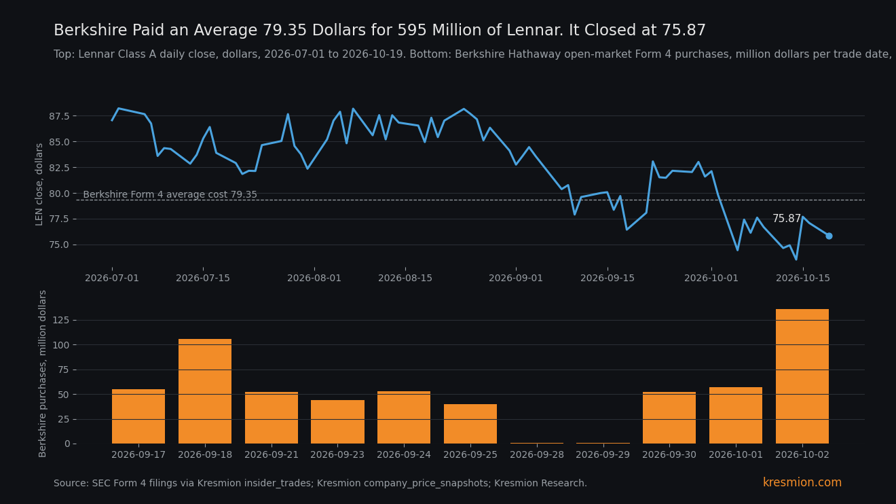Click the orange bar for 2026-09-24
The height and width of the screenshot is (504, 896).
(x=404, y=417)
